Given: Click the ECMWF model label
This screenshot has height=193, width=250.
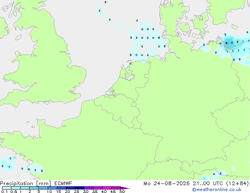Looking at the screenshot, I should click(63, 184).
